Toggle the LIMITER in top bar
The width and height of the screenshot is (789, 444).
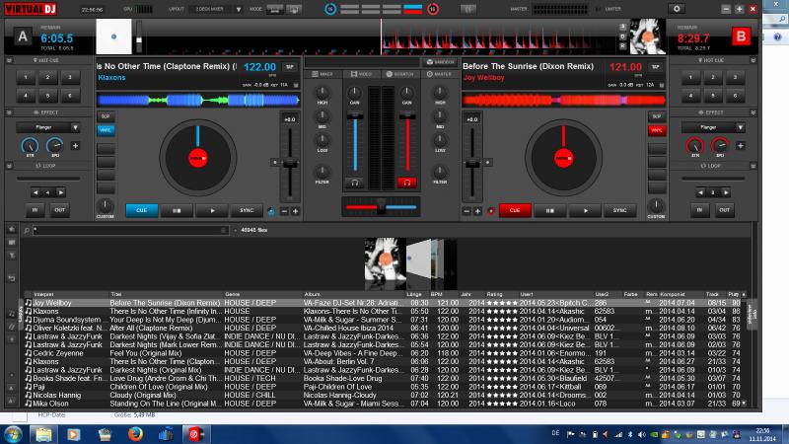point(610,9)
